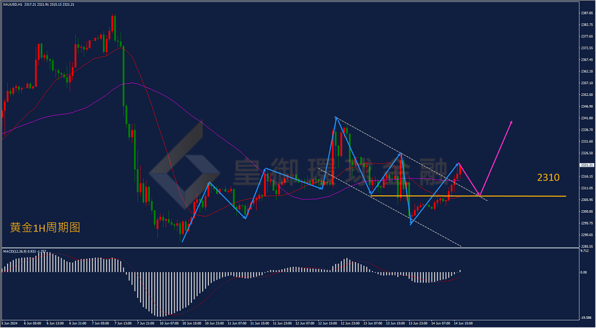
Task: Click the MACD 9.712 scale label
Action: point(585,251)
